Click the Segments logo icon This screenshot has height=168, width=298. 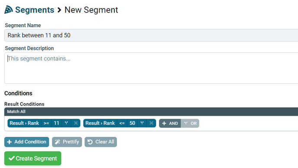coord(9,10)
